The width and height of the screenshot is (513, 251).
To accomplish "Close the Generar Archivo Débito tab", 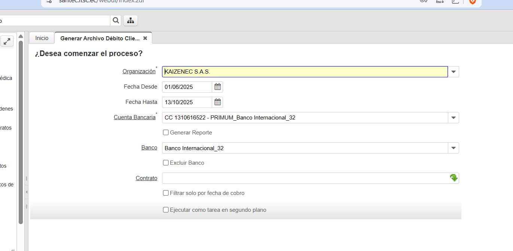I will point(145,38).
